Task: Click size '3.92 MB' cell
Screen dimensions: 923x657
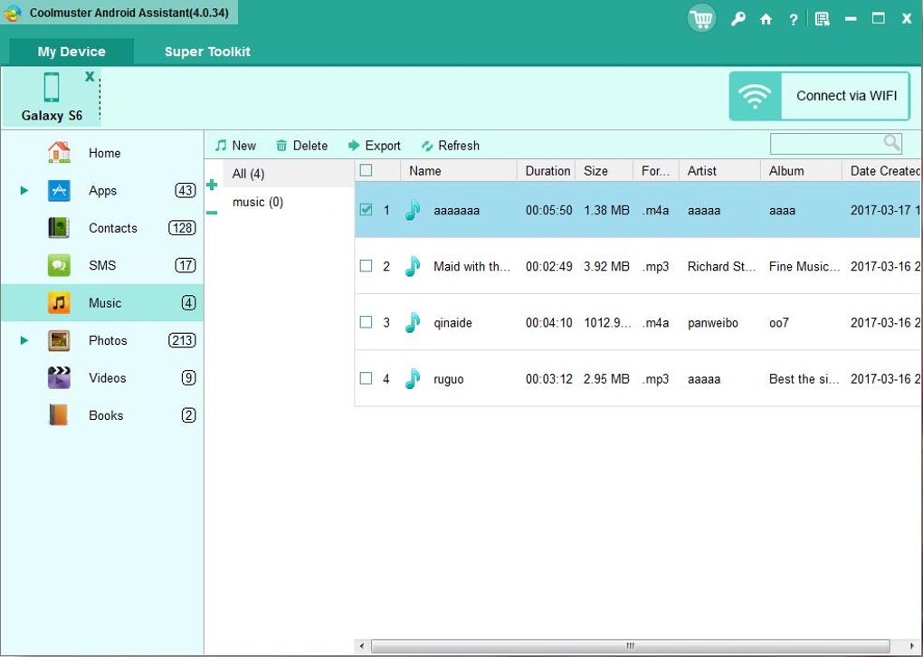Action: [x=606, y=266]
